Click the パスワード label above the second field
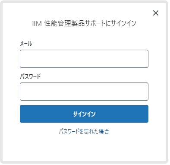170x165 pixels. pyautogui.click(x=30, y=76)
